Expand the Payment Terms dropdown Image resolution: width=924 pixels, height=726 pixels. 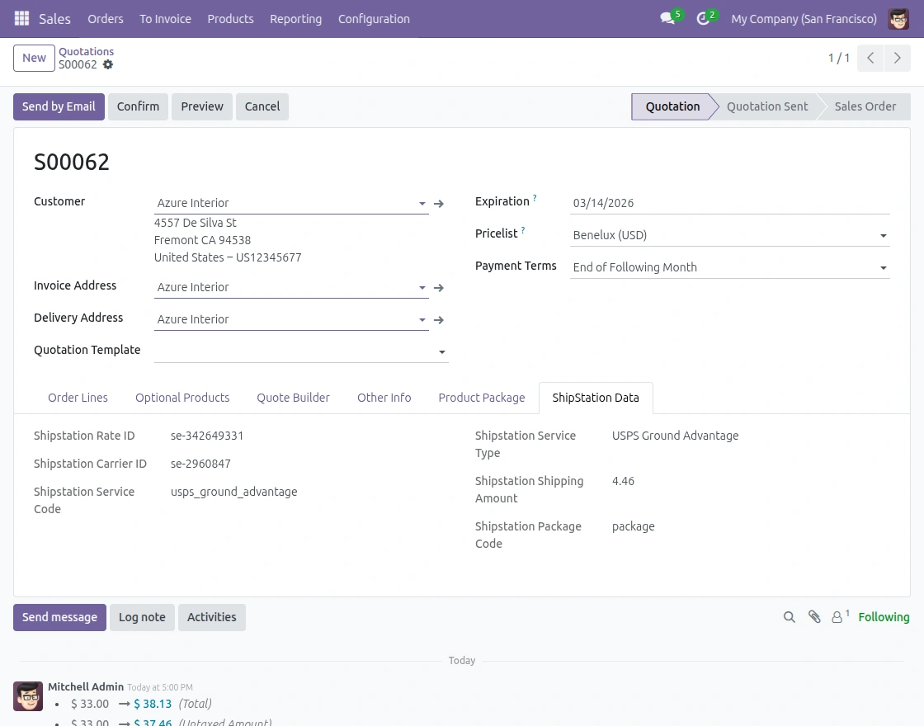click(883, 268)
